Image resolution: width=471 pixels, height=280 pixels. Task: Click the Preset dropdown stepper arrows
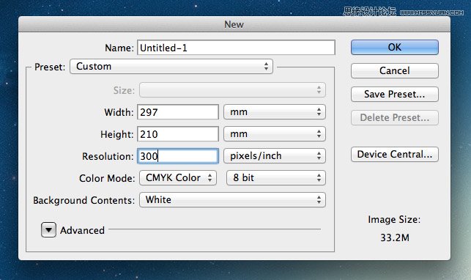point(266,67)
